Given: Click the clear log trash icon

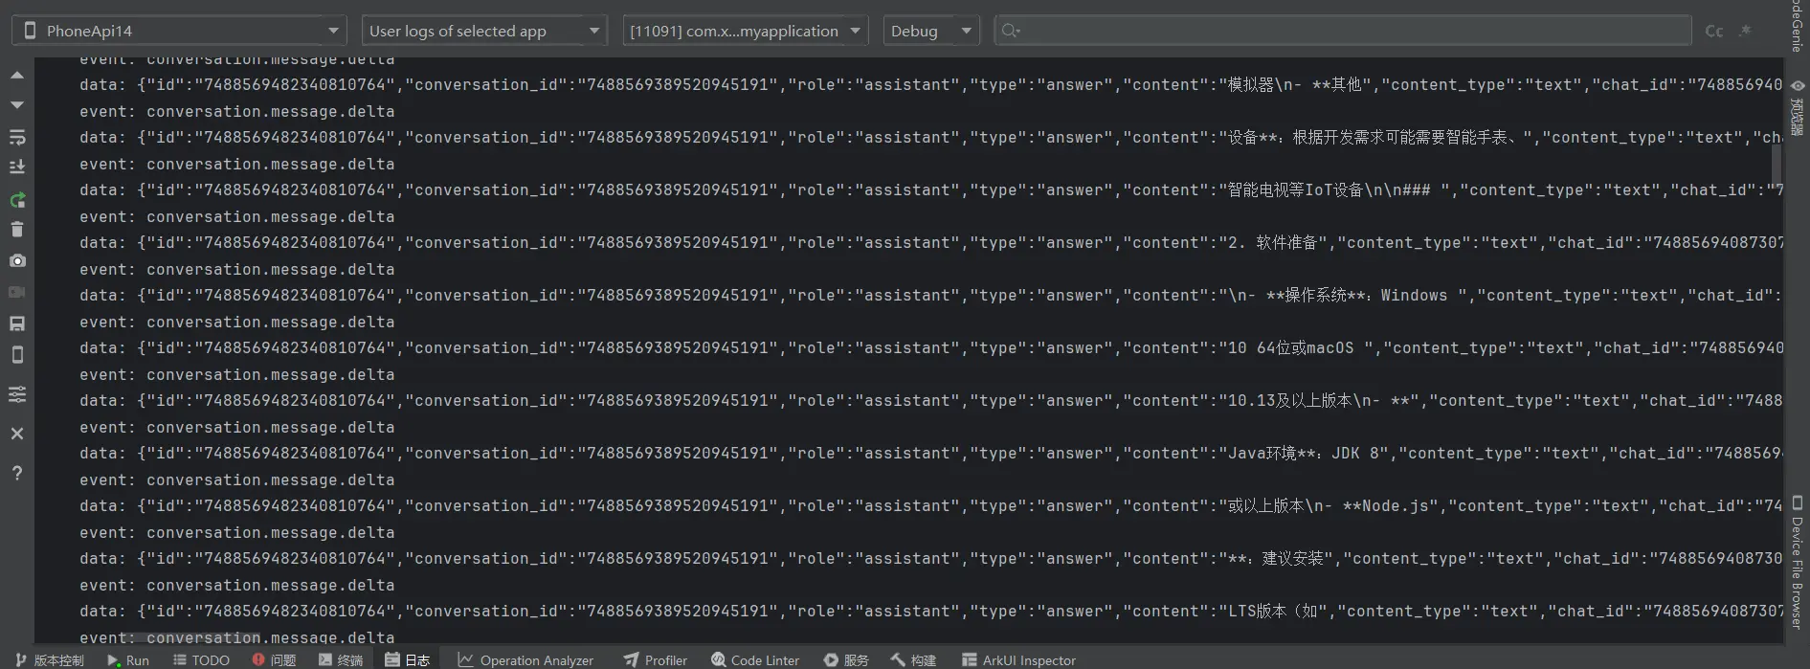Looking at the screenshot, I should tap(16, 230).
